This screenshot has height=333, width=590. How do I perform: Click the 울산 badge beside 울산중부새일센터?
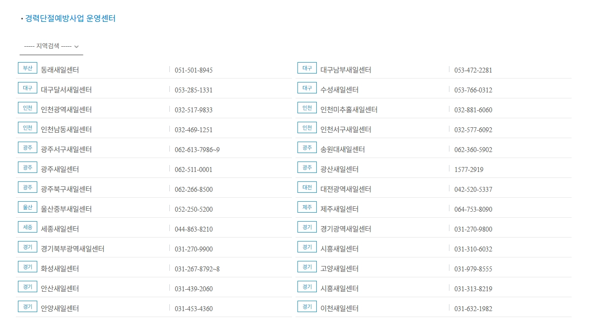[27, 207]
